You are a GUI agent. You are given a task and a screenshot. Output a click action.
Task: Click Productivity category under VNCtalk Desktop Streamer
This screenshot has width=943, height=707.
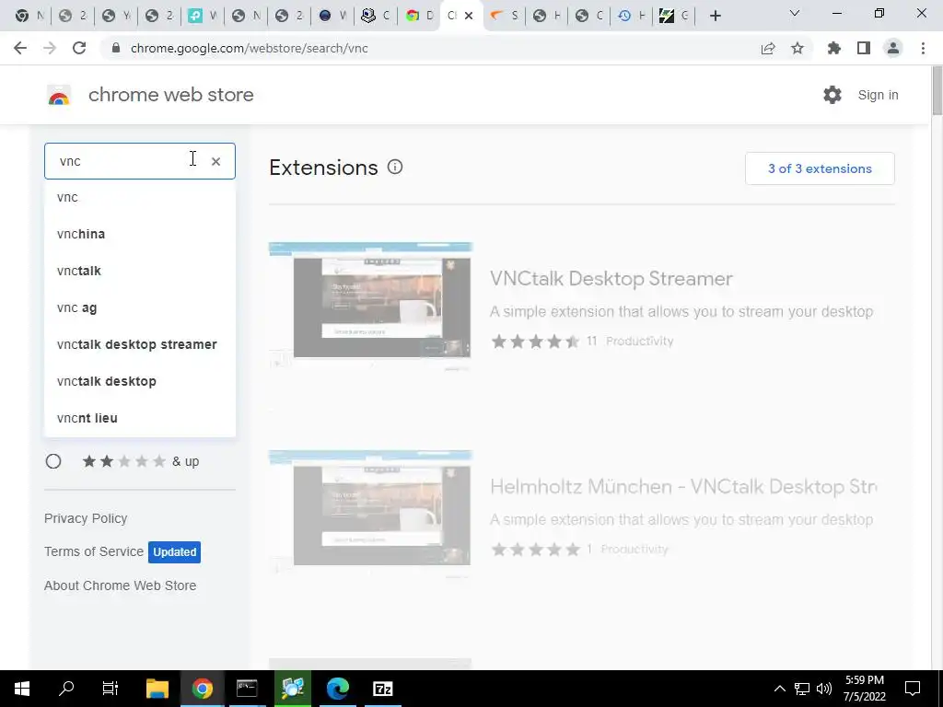pos(639,342)
